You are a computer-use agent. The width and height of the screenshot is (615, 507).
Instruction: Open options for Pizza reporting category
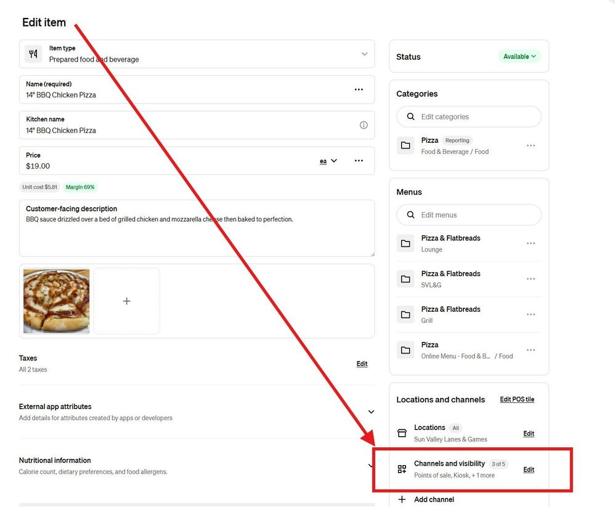(x=531, y=145)
